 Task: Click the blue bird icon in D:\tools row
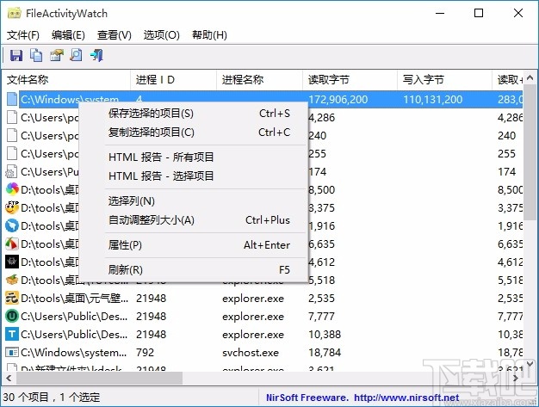point(12,225)
